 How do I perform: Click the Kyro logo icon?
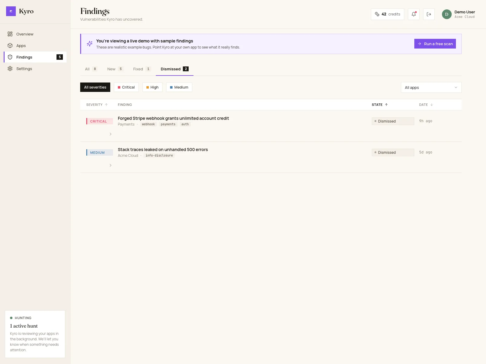coord(11,11)
